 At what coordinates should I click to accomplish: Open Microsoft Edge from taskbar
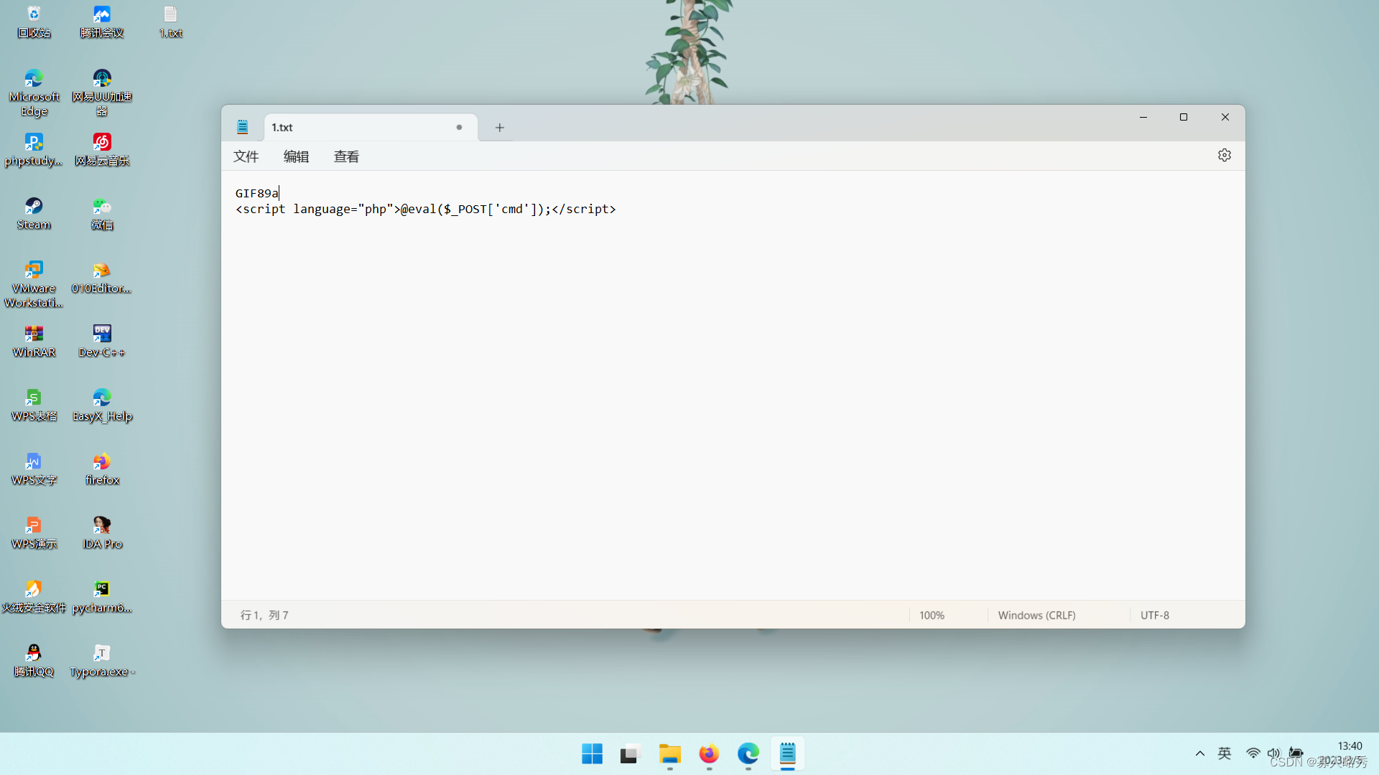[748, 753]
